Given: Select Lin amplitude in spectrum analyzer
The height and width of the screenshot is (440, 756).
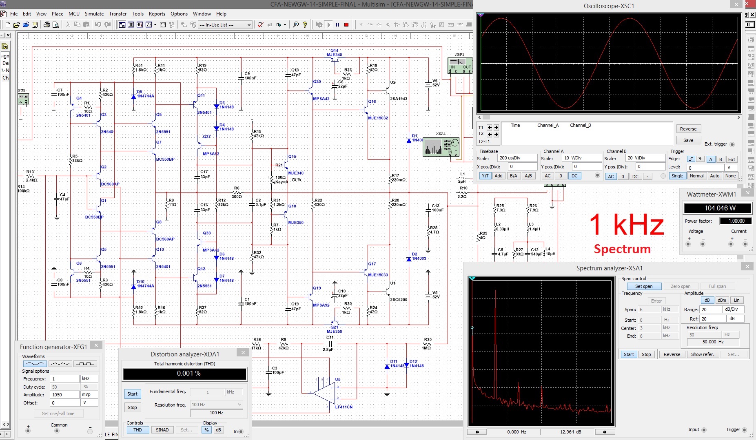Looking at the screenshot, I should click(x=737, y=300).
